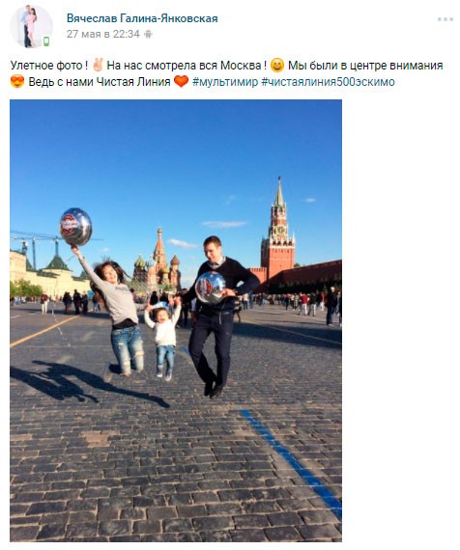Click the heart-eyes emoji in second line
The height and width of the screenshot is (550, 460).
(17, 82)
